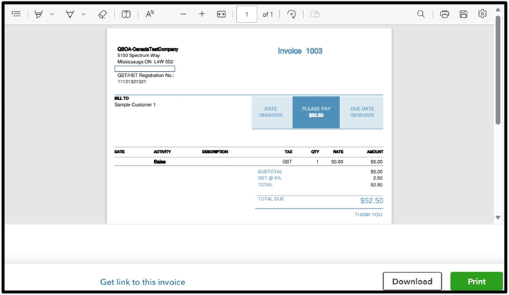Click the scrollbar up arrow

coord(498,10)
